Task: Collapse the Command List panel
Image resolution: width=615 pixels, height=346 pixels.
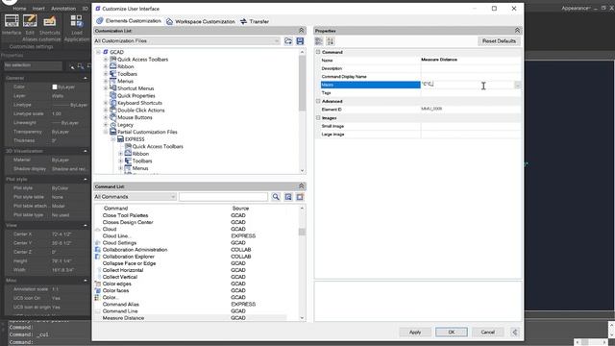Action: point(301,185)
